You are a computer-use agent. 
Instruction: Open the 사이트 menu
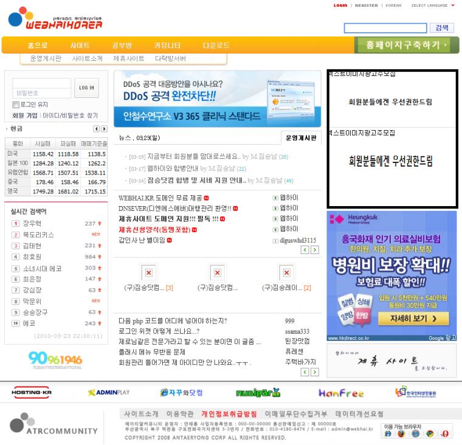pos(80,46)
